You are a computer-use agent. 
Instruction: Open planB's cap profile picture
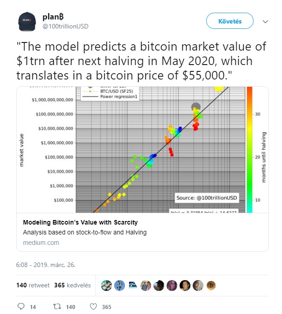[27, 21]
